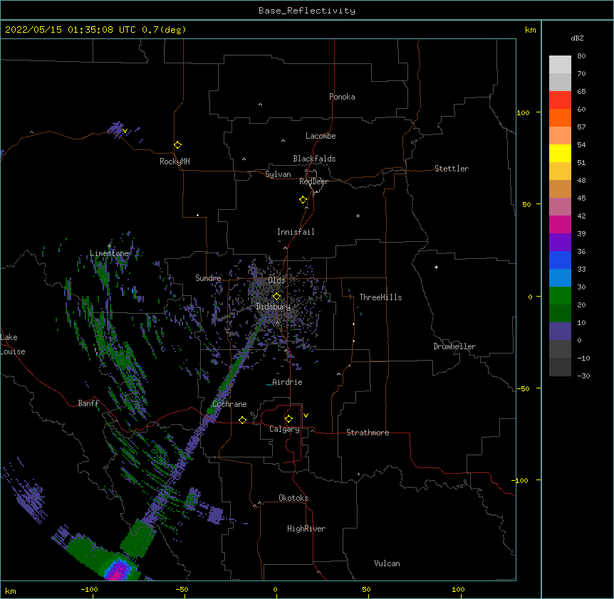This screenshot has width=614, height=599.
Task: Click the mauve 42-45 dBZ legend swatch
Action: coord(560,207)
